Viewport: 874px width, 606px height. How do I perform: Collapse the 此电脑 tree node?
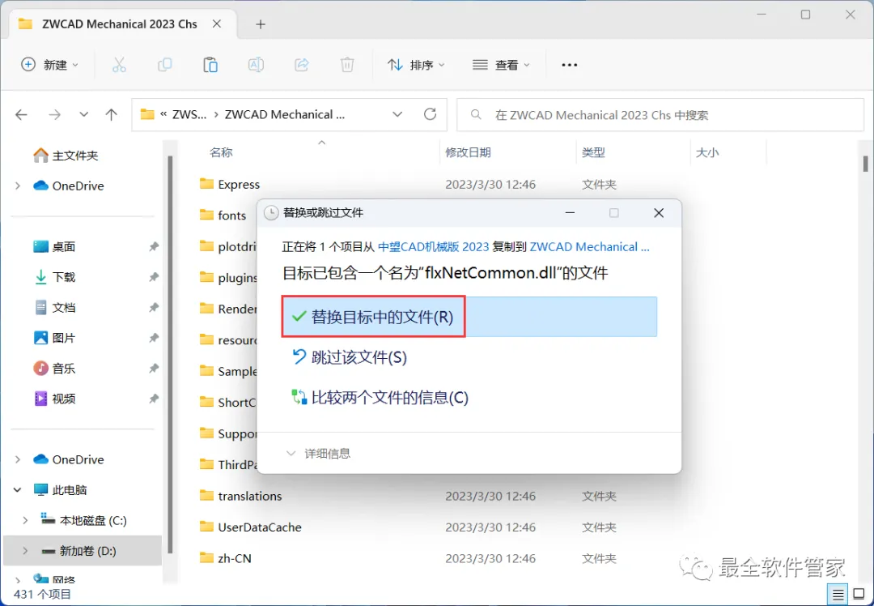coord(18,490)
